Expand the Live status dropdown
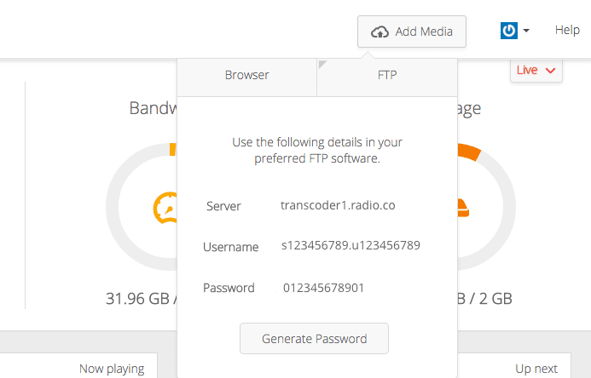This screenshot has height=378, width=591. [536, 70]
